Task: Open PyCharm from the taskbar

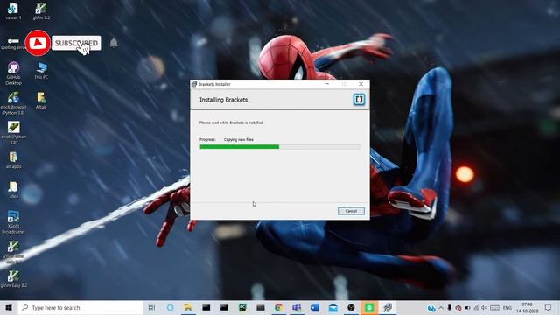Action: (242, 307)
